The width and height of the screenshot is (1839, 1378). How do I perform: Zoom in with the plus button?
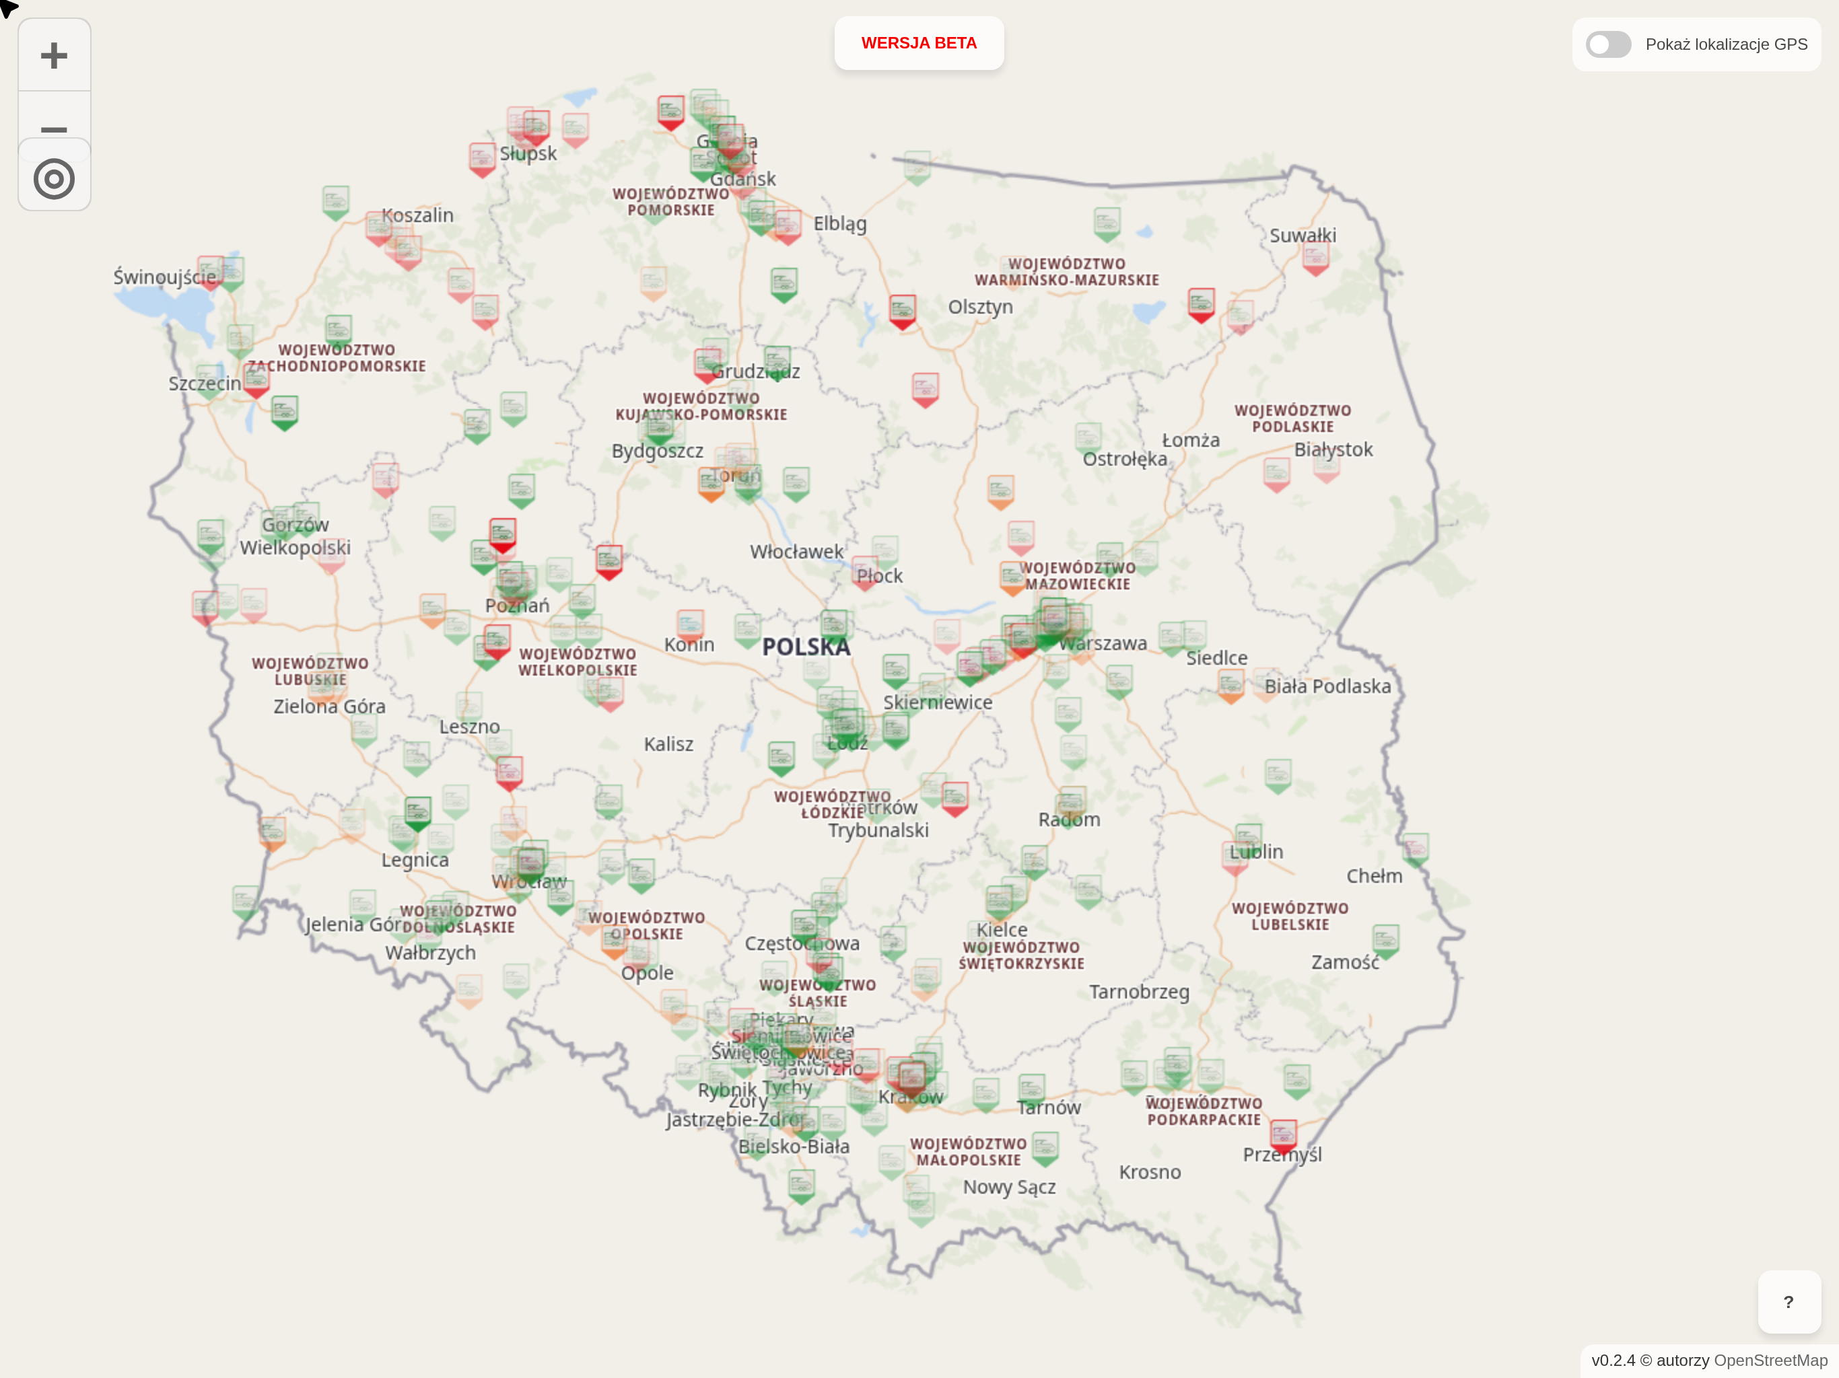point(54,56)
